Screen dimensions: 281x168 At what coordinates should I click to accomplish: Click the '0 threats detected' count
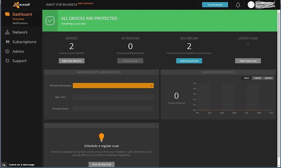point(176,96)
